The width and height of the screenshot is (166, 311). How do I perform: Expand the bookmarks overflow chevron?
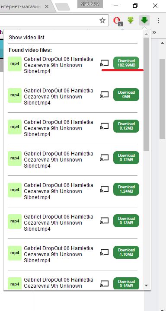(x=154, y=32)
